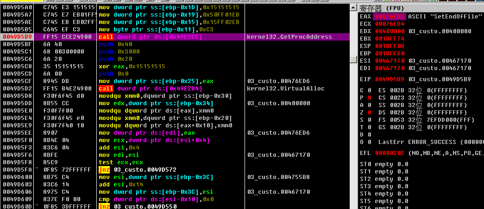Click jnz 03_custo.0049D572 jump instruction
The image size is (484, 209).
pyautogui.click(x=138, y=169)
